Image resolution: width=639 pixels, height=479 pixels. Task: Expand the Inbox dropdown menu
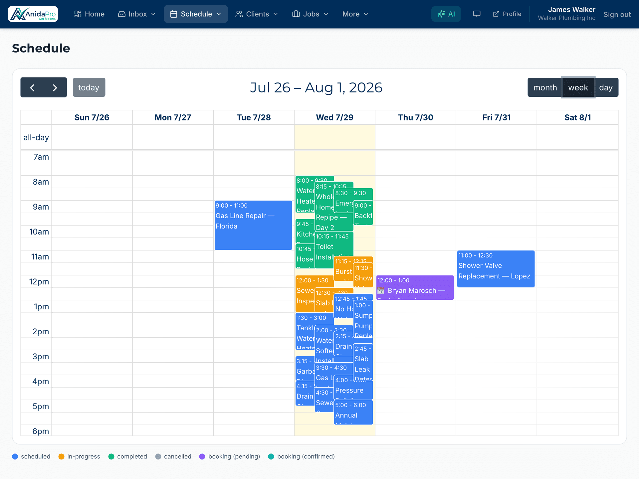(137, 14)
